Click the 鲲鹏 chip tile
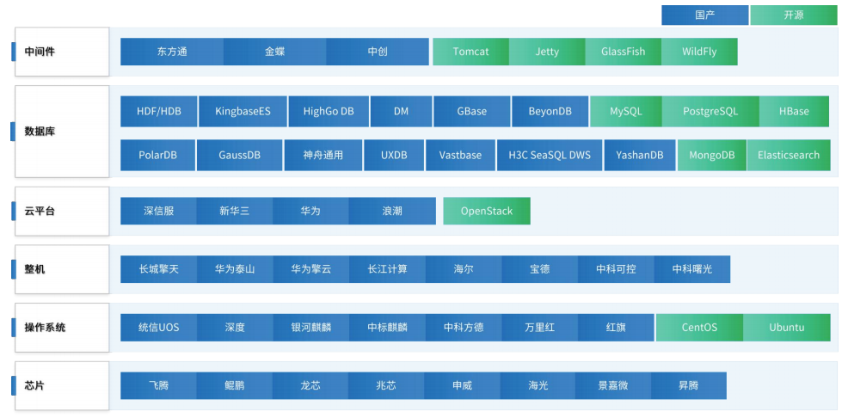Viewport: 848px width, 418px height. point(234,385)
